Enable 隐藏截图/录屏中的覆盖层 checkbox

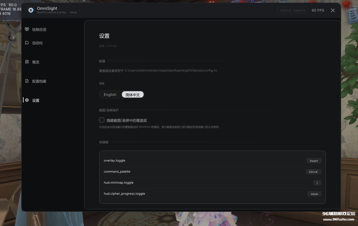[102, 120]
